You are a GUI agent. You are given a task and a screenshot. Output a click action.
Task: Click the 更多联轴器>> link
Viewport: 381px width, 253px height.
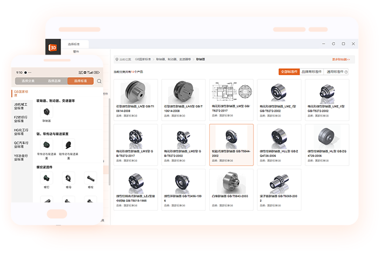341,59
